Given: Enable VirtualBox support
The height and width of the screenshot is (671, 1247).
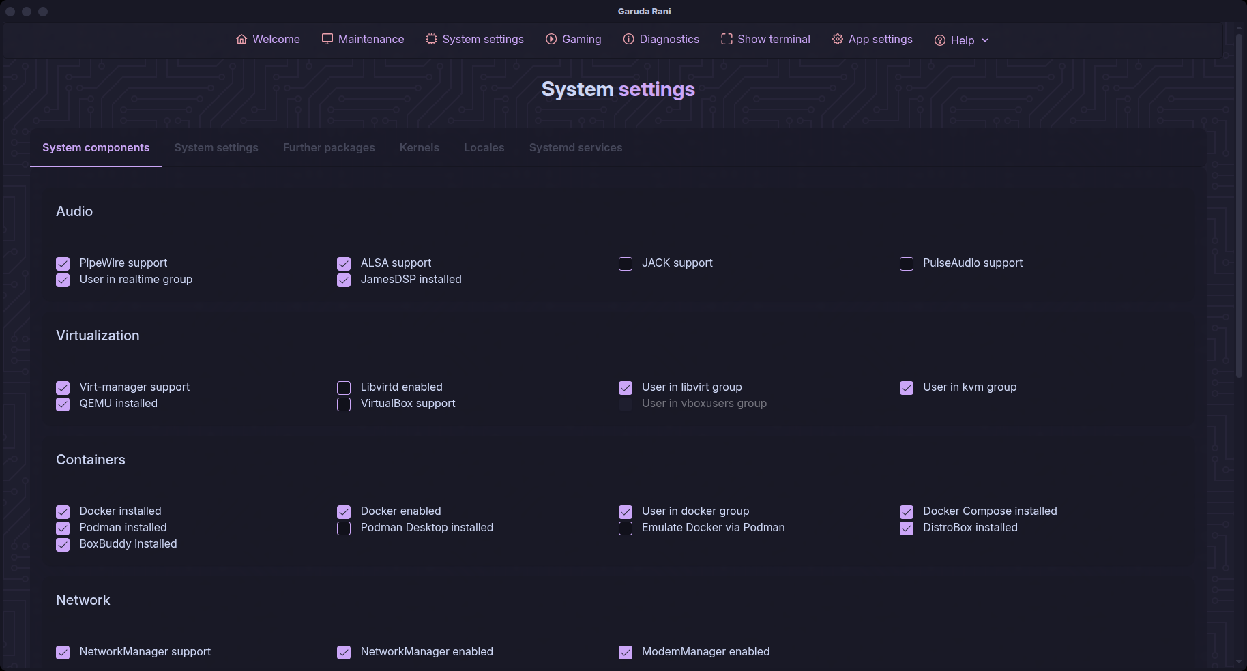Looking at the screenshot, I should 344,404.
